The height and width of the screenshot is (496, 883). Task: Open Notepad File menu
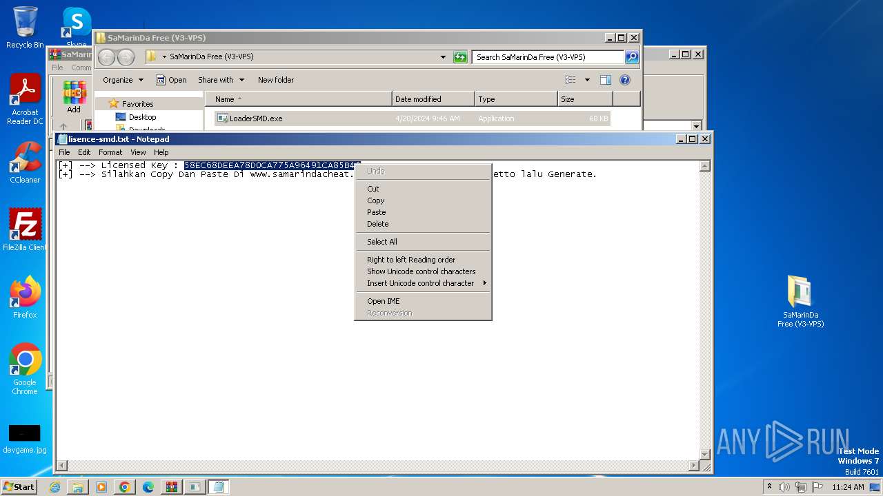point(64,152)
